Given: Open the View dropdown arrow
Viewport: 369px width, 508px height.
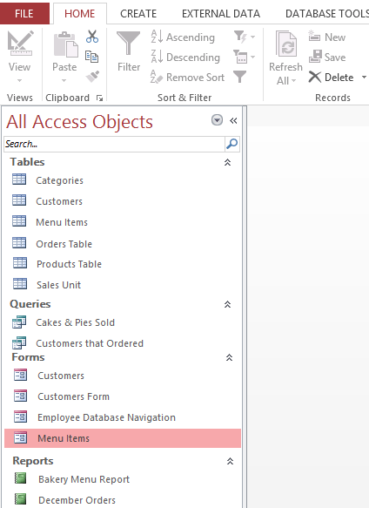Looking at the screenshot, I should pos(20,80).
